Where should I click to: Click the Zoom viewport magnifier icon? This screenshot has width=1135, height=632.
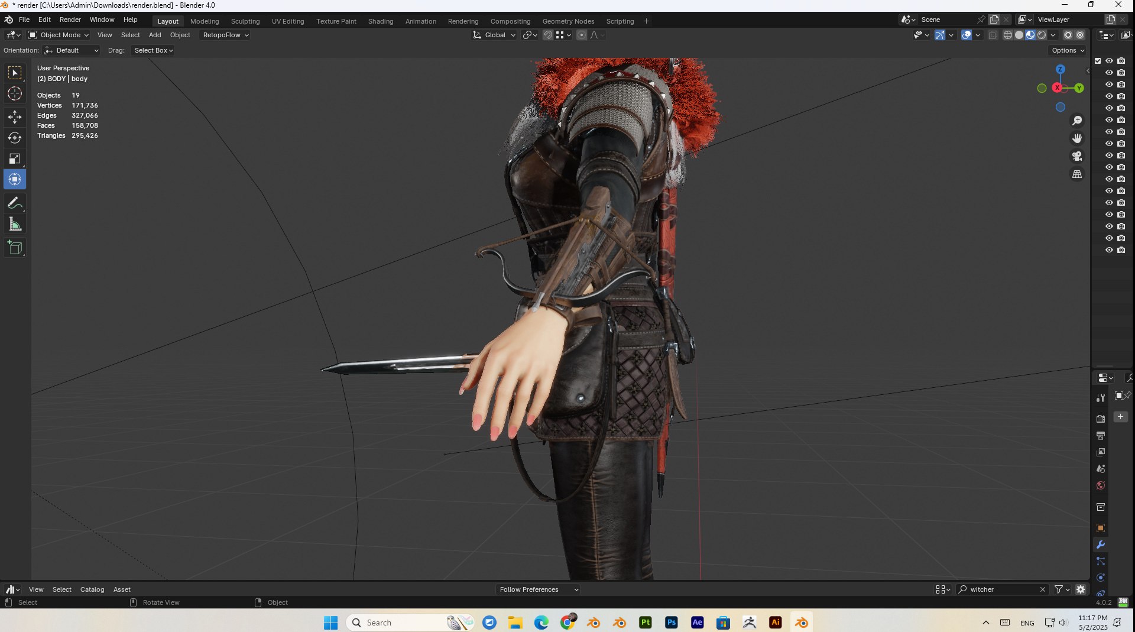point(1077,121)
